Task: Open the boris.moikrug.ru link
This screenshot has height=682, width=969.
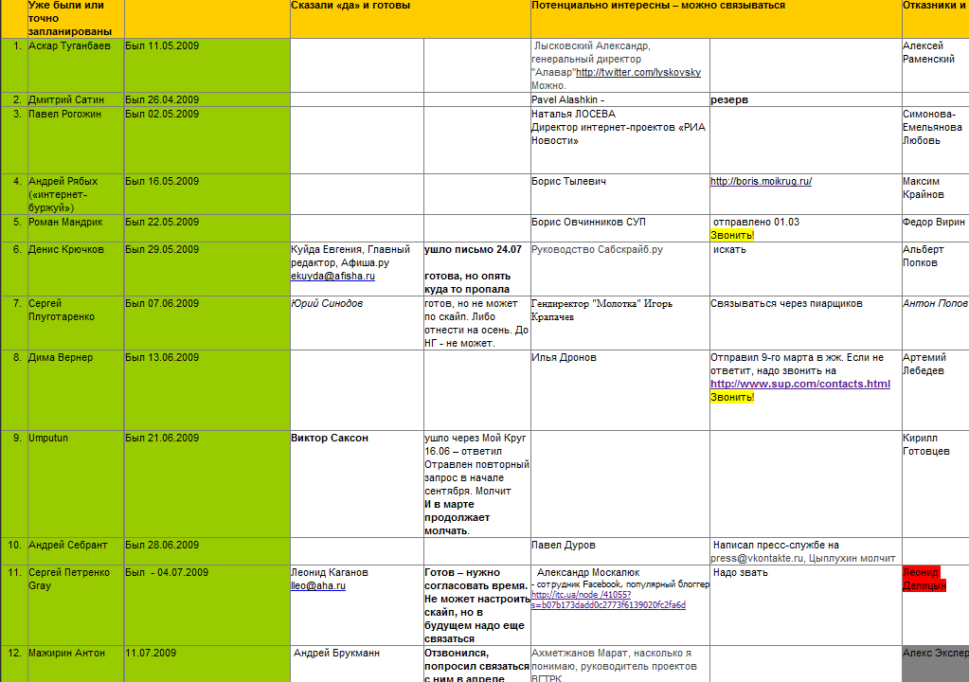Action: 761,181
